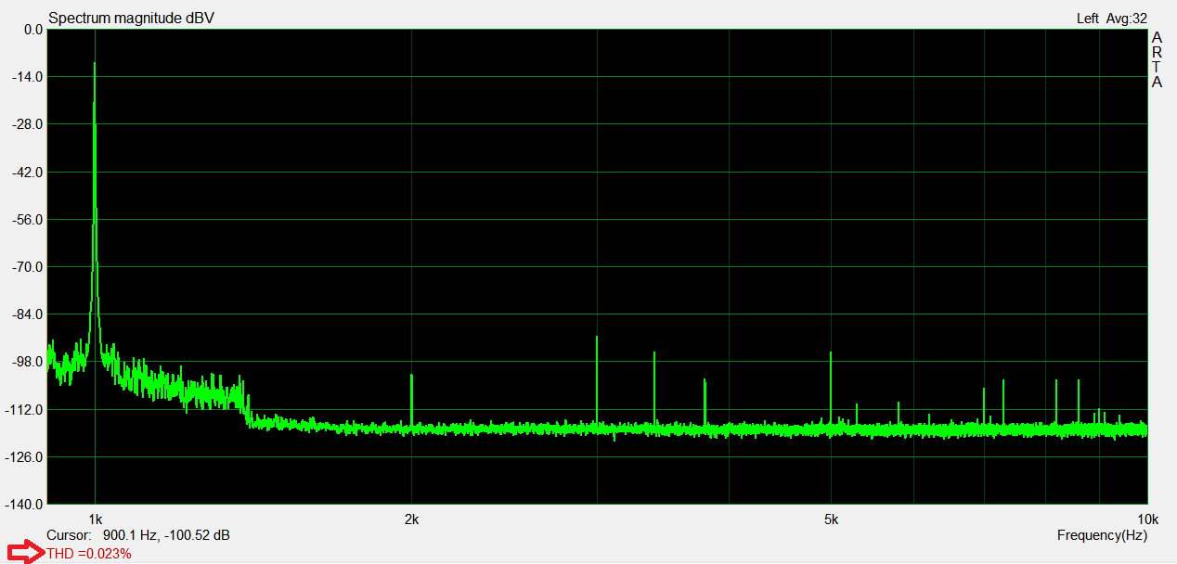Click the -140.0 axis label
The height and width of the screenshot is (564, 1177).
pyautogui.click(x=26, y=505)
